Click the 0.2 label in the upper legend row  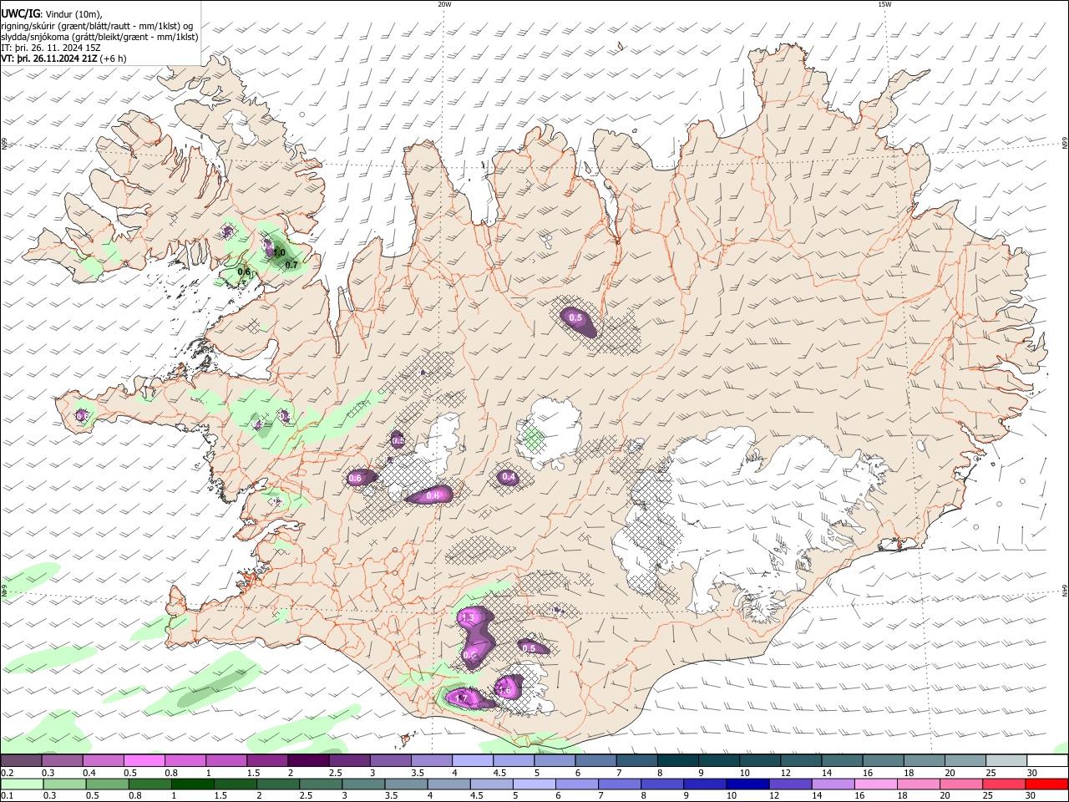(x=7, y=773)
